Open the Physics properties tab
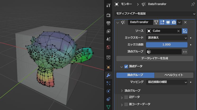 tap(108, 91)
